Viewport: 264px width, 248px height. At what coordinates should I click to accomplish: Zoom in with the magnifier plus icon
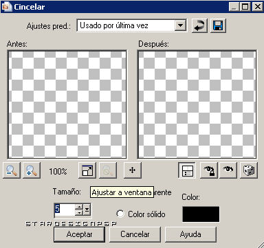(x=32, y=170)
